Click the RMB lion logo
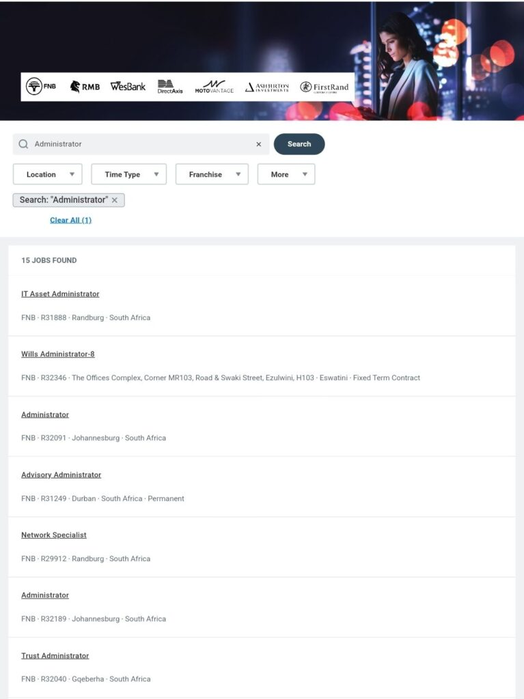Viewport: 524px width, 699px height. (x=85, y=87)
